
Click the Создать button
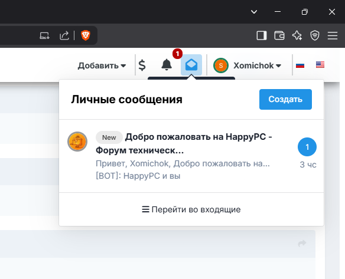(x=285, y=99)
